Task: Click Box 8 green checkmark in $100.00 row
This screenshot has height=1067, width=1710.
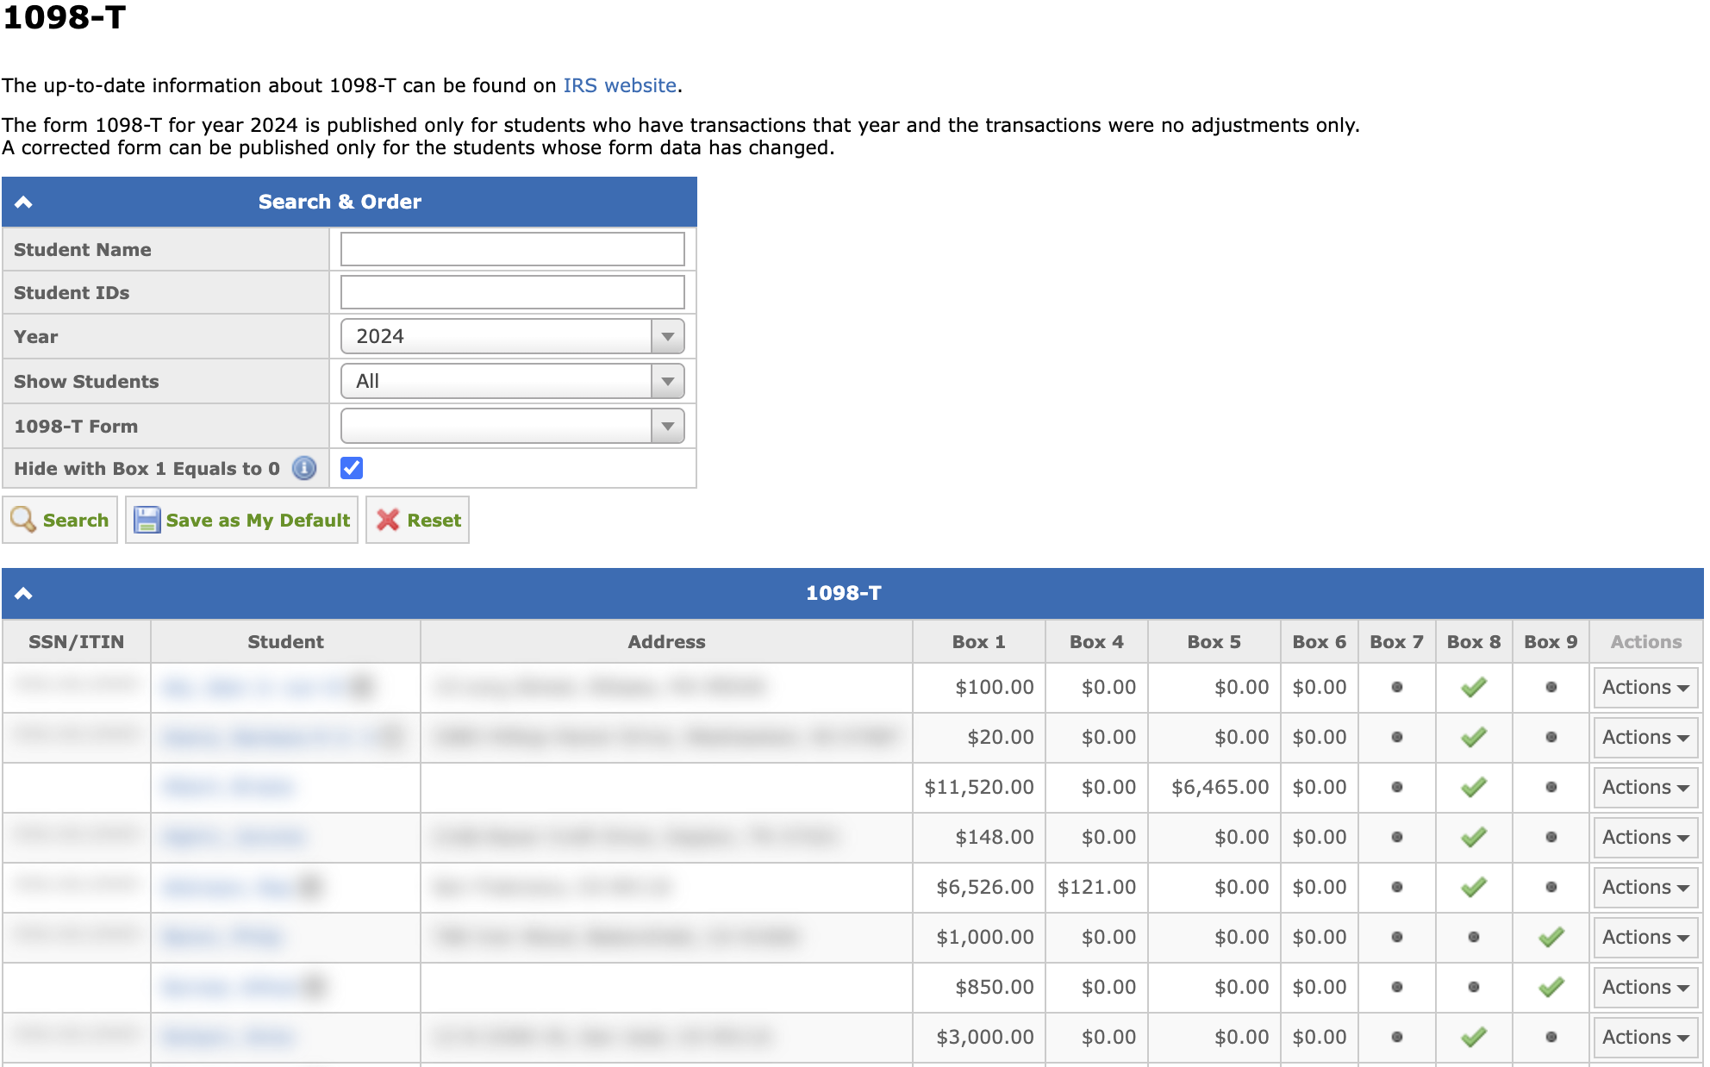Action: 1473,687
